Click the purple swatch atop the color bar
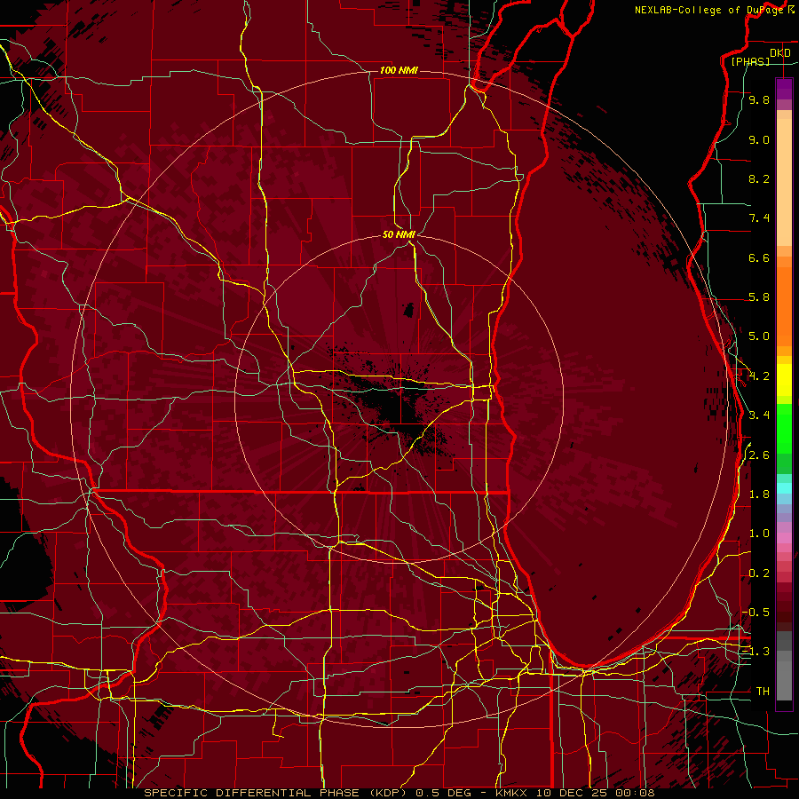The height and width of the screenshot is (799, 799). 784,89
